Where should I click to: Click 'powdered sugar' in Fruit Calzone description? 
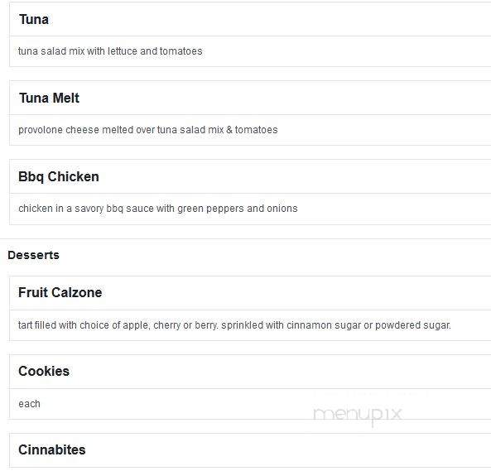click(x=413, y=325)
